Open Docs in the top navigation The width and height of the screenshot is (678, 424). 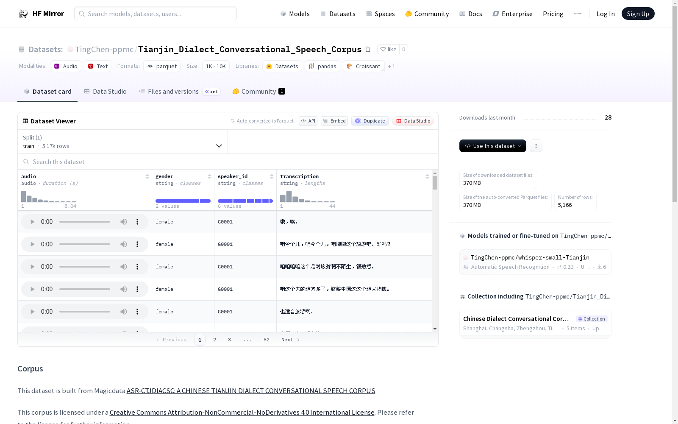(x=471, y=14)
